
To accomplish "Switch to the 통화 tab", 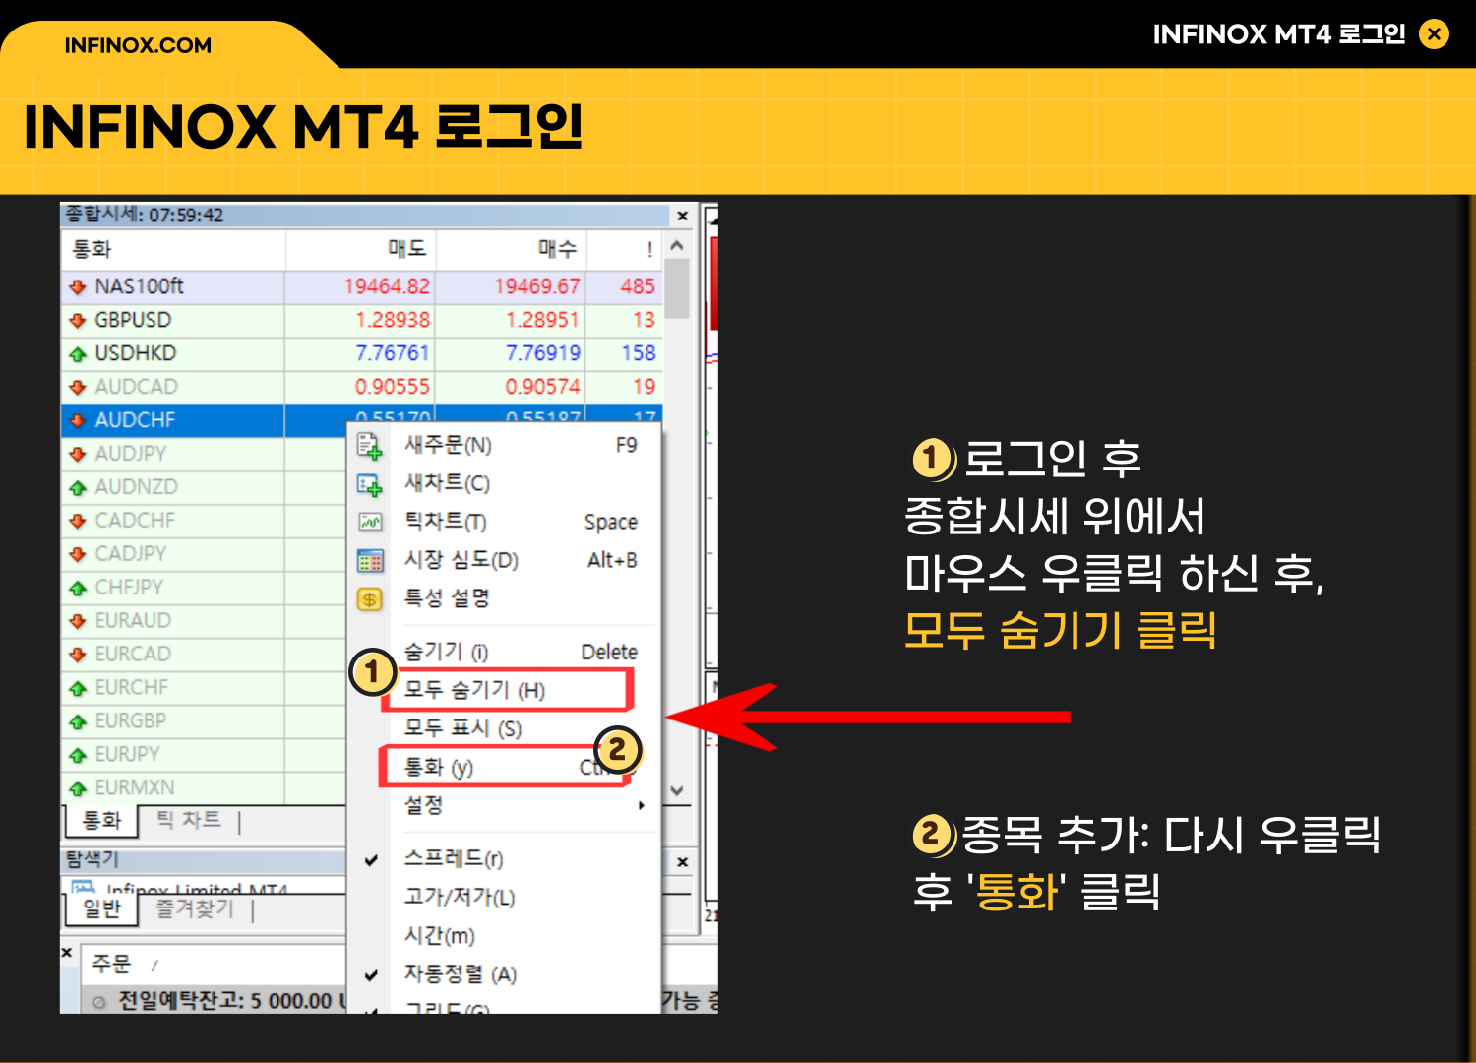I will click(101, 821).
